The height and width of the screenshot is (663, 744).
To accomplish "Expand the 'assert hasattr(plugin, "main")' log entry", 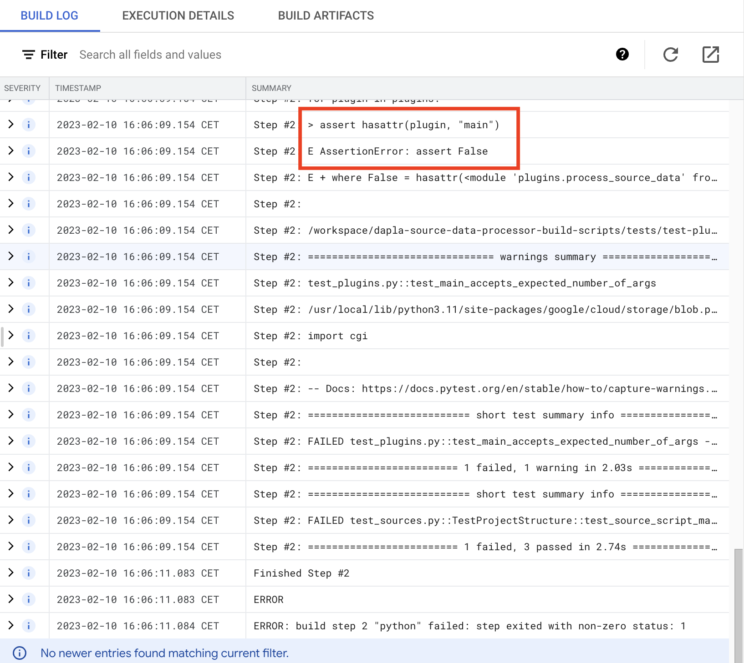I will tap(11, 124).
